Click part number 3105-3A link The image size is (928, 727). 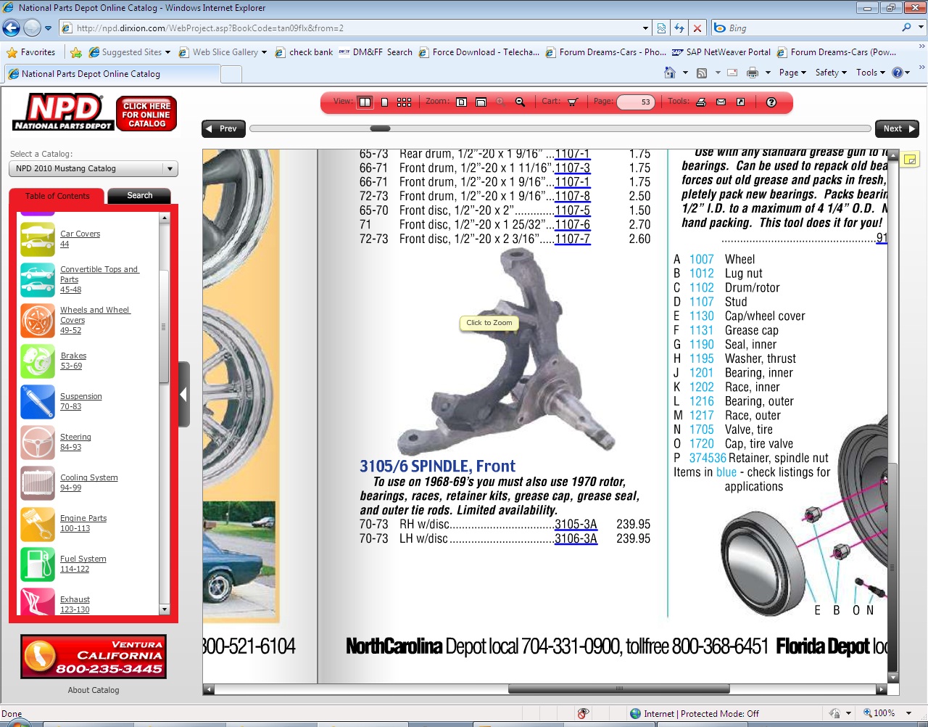576,525
